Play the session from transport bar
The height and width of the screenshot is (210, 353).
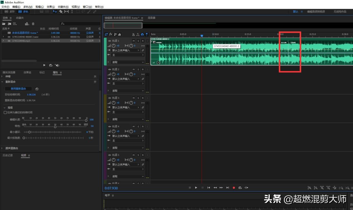click(x=196, y=188)
